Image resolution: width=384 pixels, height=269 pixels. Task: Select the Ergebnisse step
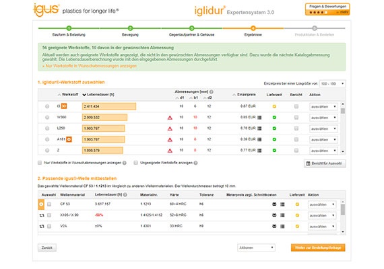[253, 32]
